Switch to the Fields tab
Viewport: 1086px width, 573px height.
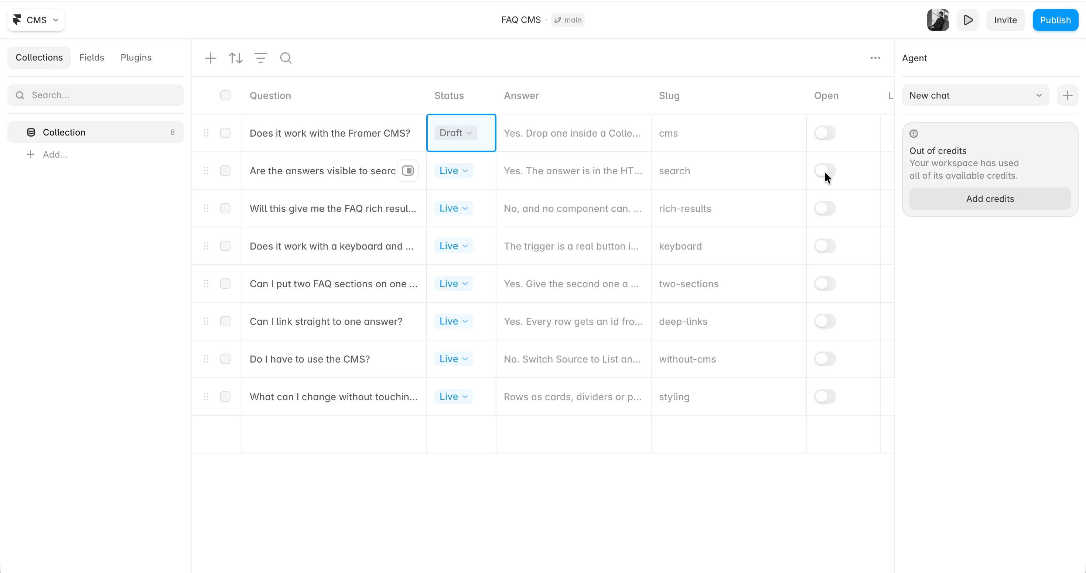click(92, 58)
